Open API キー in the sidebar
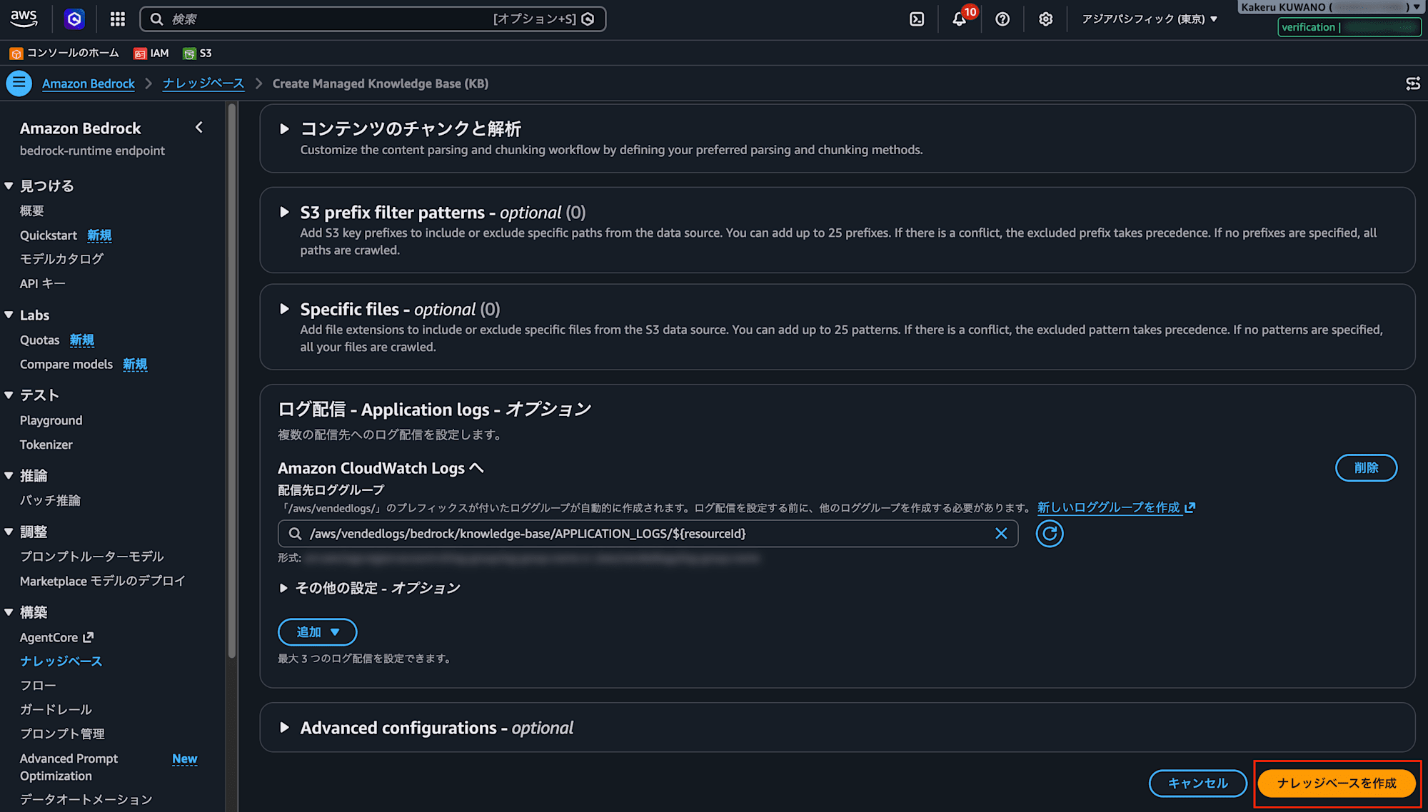This screenshot has height=812, width=1428. coord(43,284)
